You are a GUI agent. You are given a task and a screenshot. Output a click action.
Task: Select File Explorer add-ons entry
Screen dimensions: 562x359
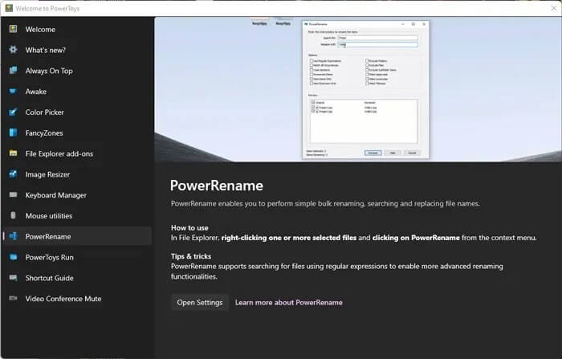tap(76, 154)
